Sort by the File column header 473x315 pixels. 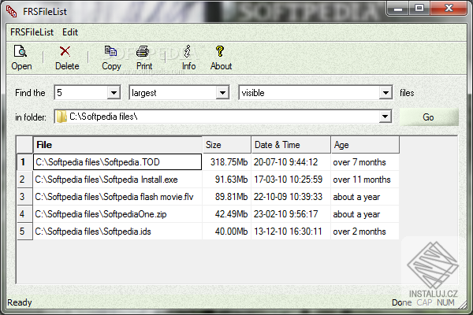[117, 145]
